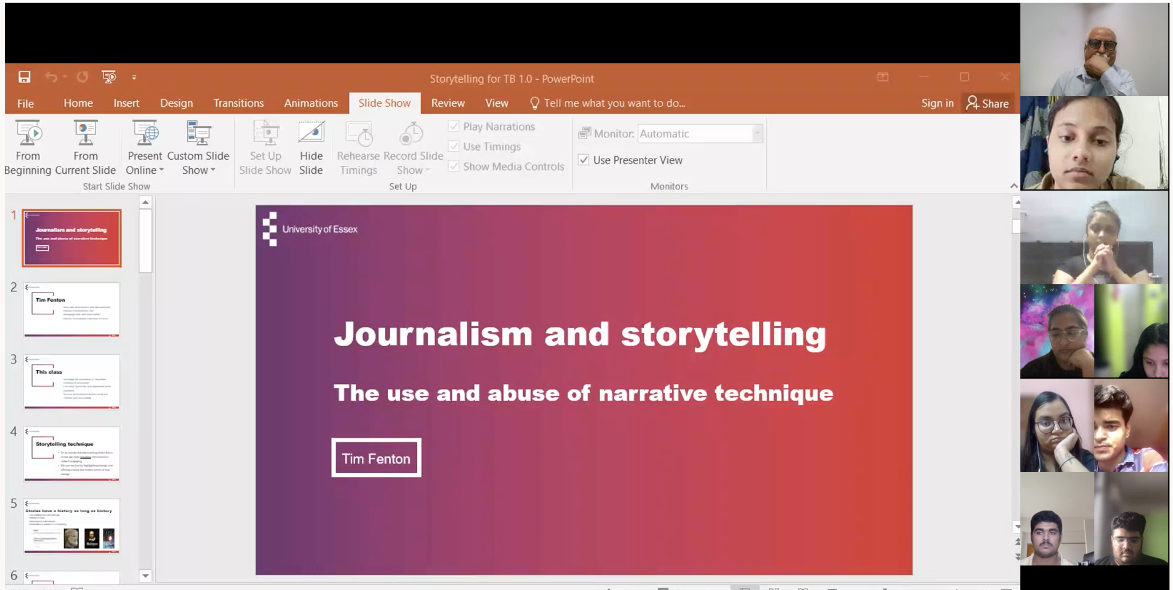1173x590 pixels.
Task: Click slide panel scroll up arrow
Action: (145, 202)
